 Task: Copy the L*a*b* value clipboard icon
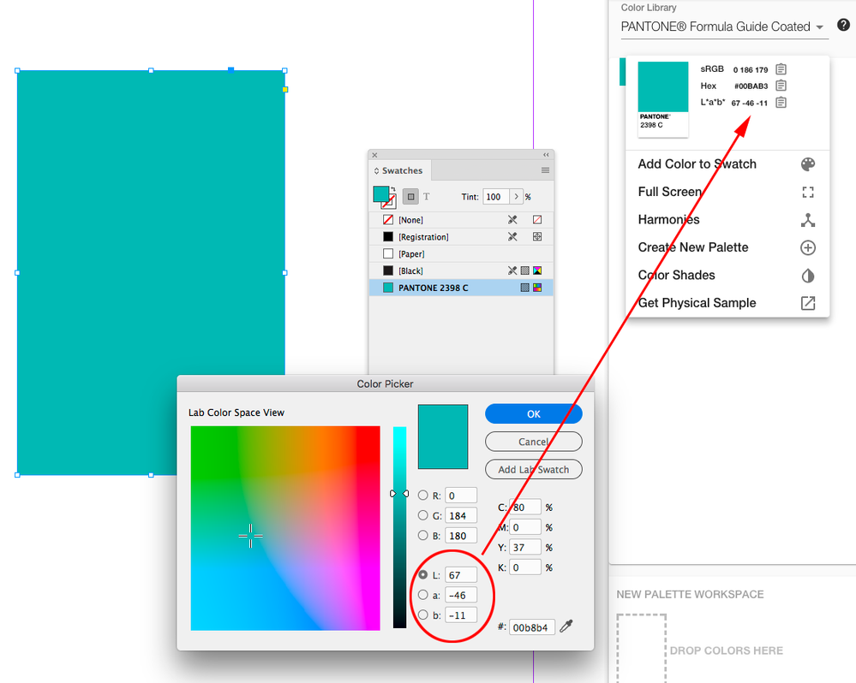click(x=781, y=103)
